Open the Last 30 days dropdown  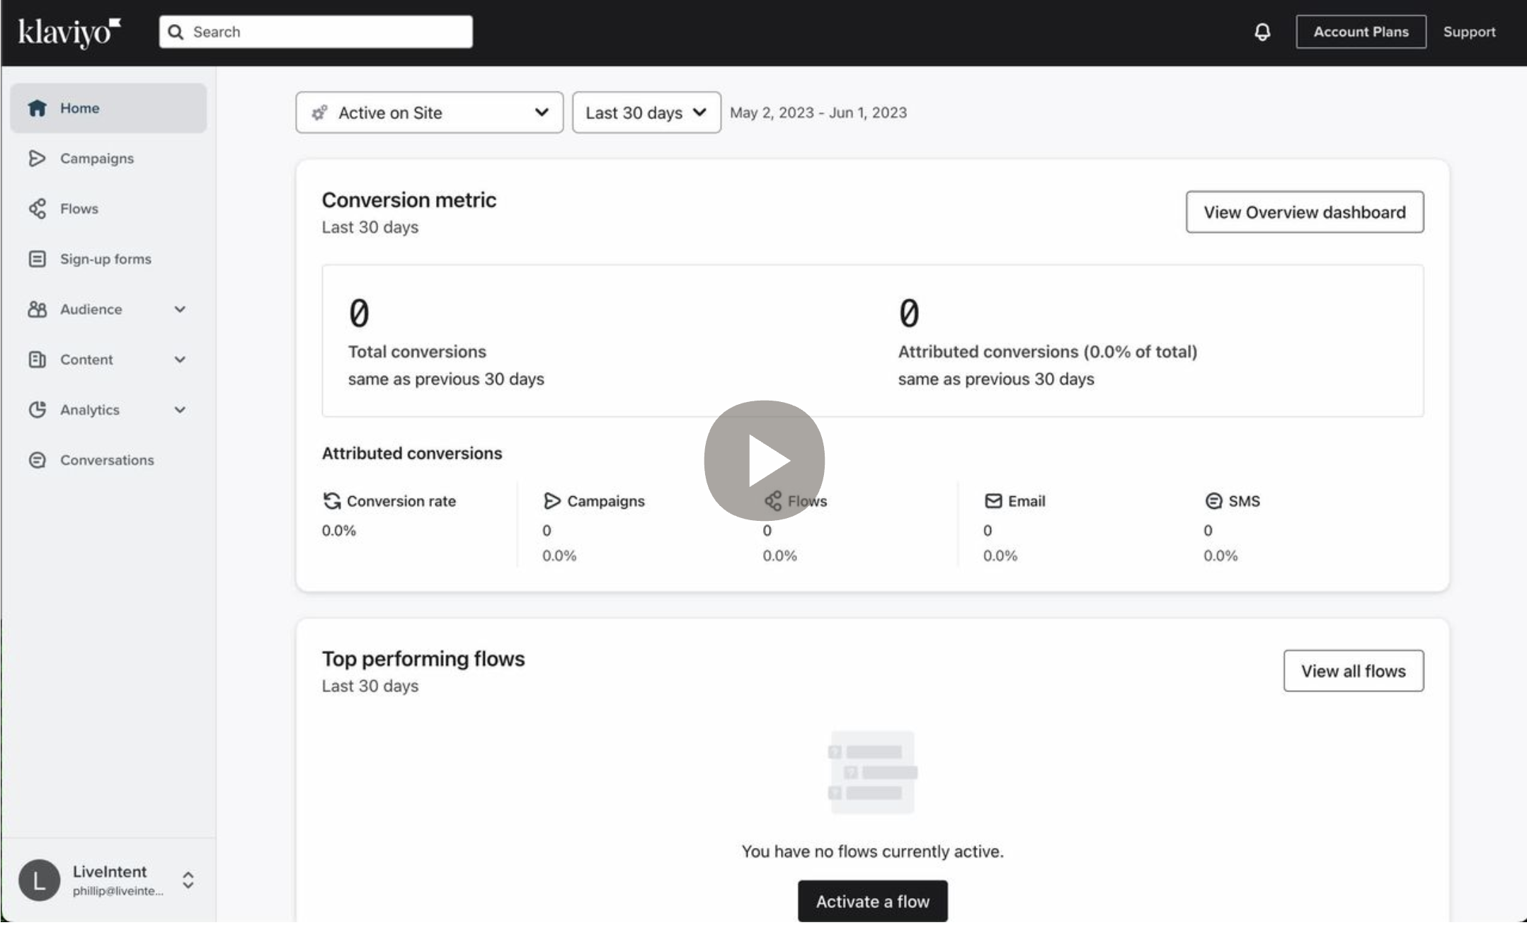[x=646, y=113]
